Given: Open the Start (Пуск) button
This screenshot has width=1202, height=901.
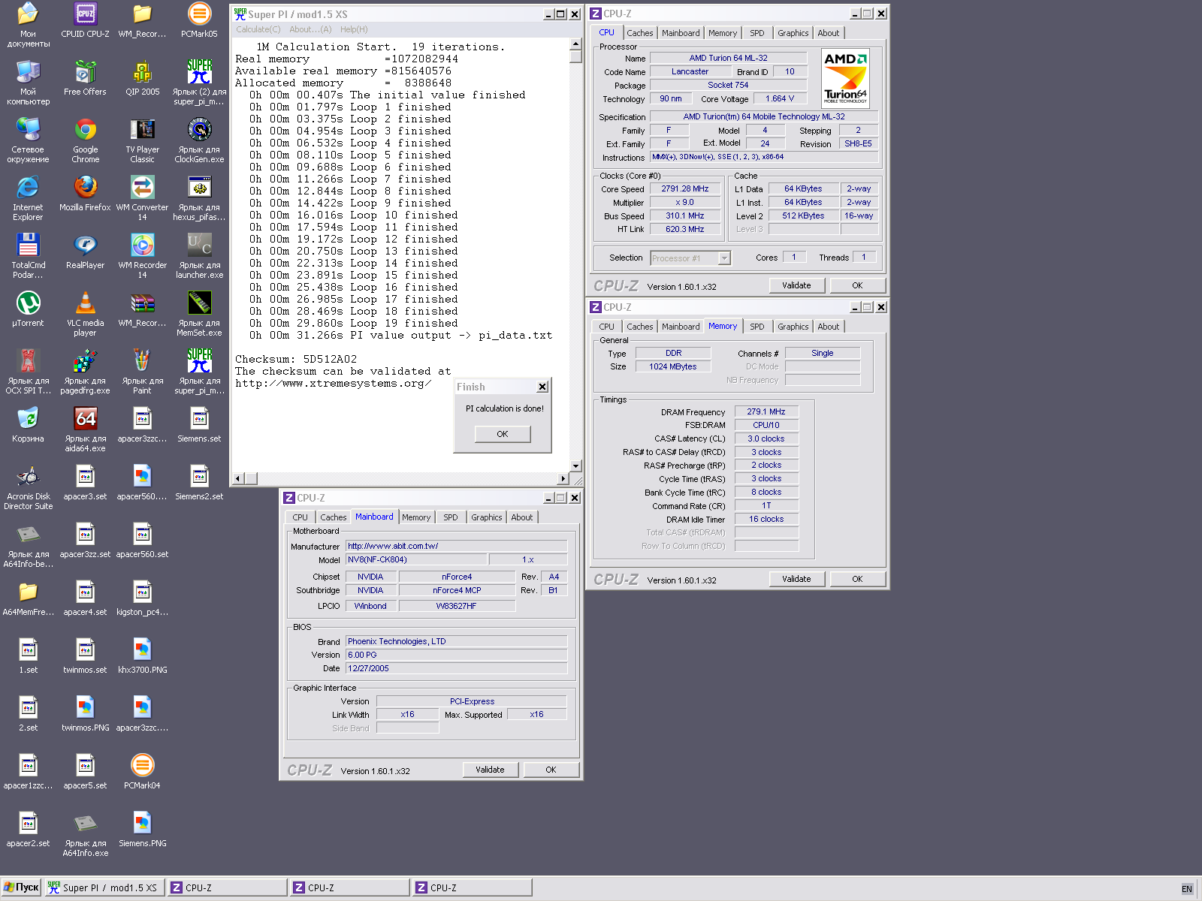Looking at the screenshot, I should [21, 887].
